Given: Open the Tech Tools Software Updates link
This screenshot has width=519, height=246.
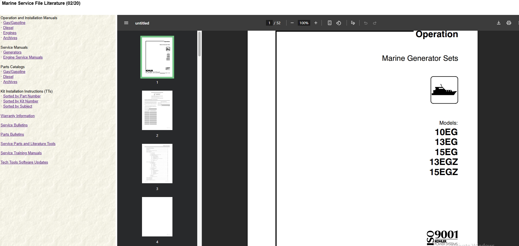Looking at the screenshot, I should [x=24, y=162].
